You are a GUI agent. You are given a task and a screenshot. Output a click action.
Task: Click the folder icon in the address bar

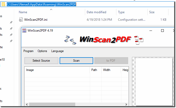point(3,4)
